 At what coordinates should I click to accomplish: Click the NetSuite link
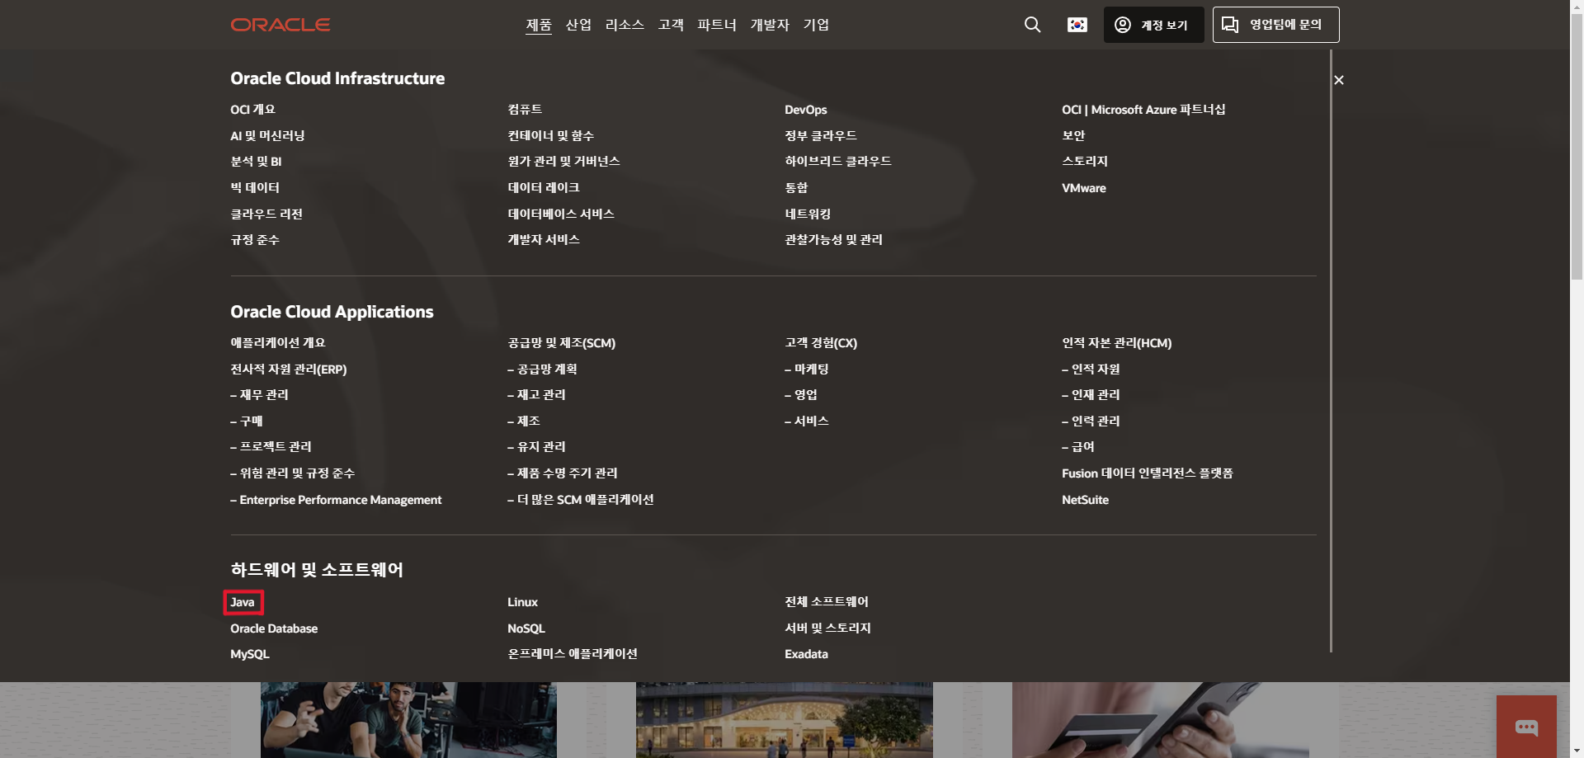[x=1086, y=500]
